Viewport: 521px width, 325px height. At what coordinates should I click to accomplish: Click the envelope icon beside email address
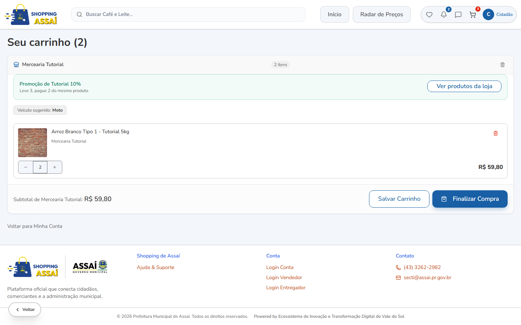398,278
